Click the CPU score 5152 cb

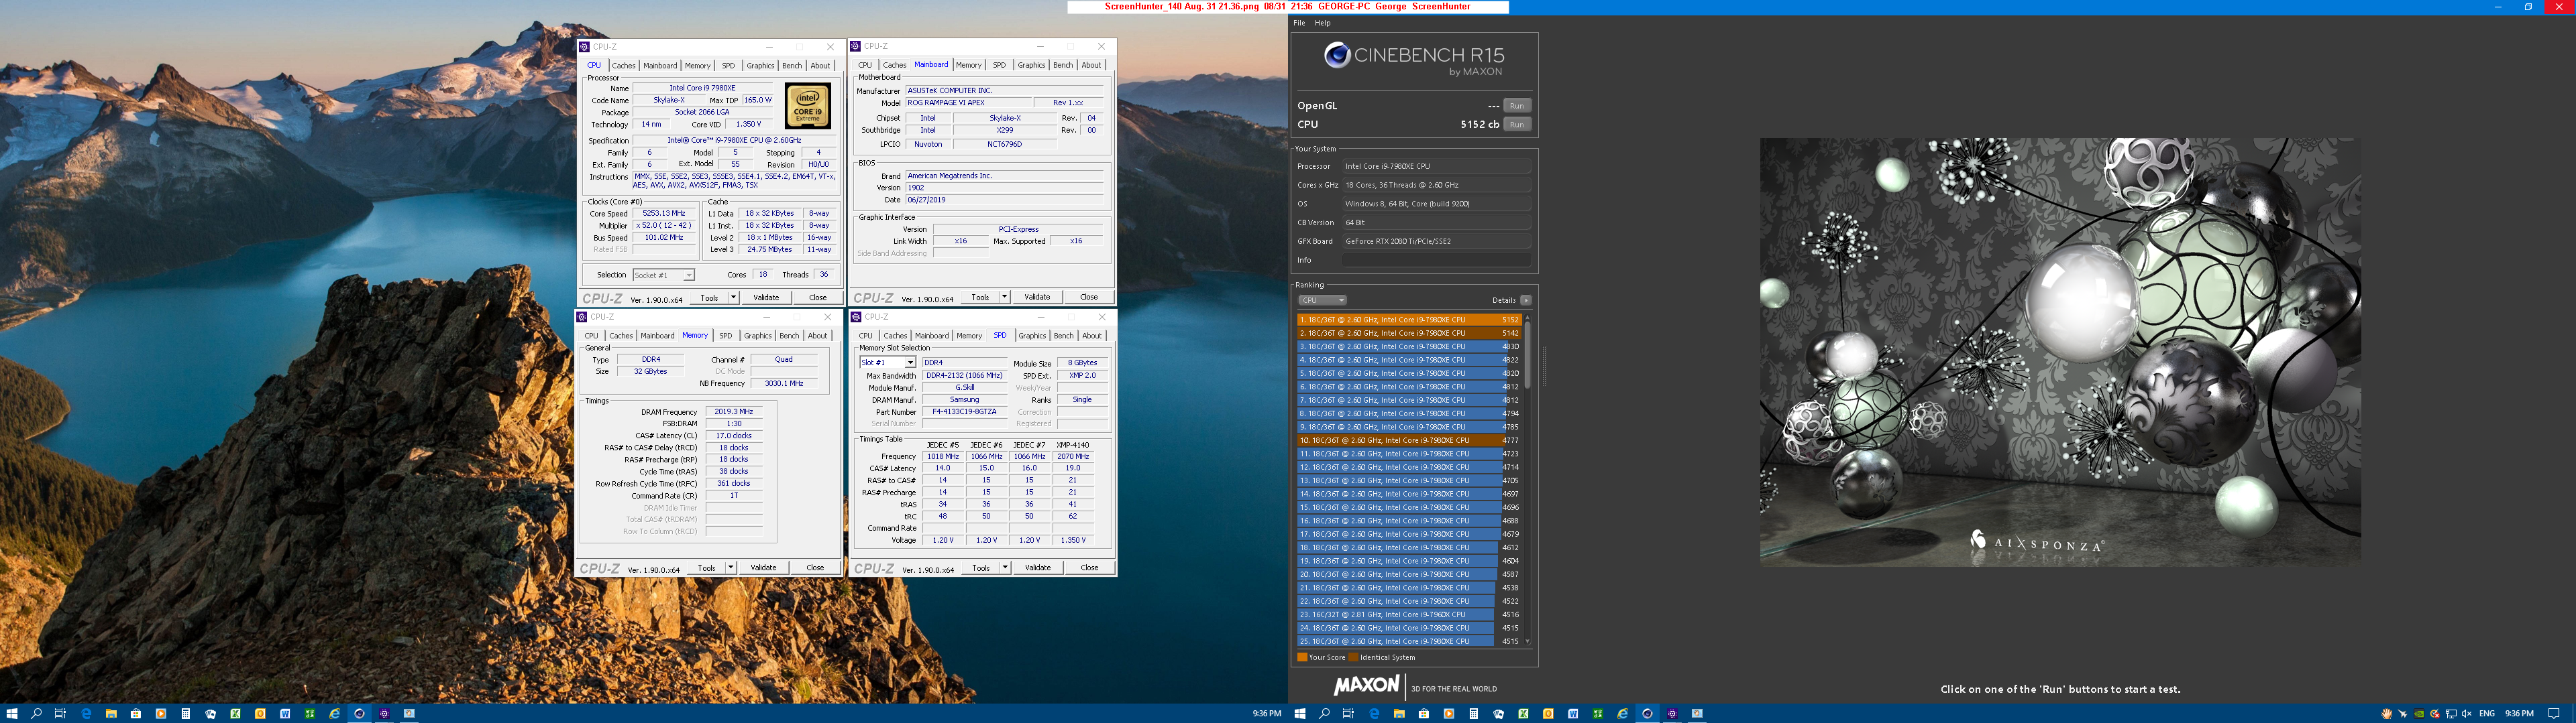(x=1479, y=125)
